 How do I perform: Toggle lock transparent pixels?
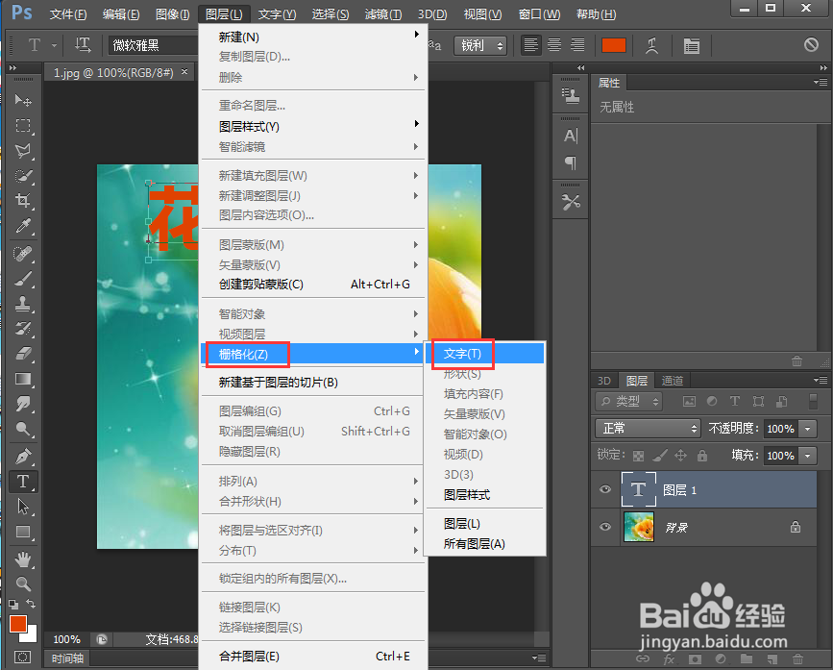pos(639,456)
